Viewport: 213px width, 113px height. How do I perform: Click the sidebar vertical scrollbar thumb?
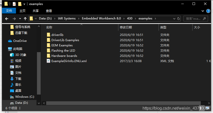click(39, 73)
